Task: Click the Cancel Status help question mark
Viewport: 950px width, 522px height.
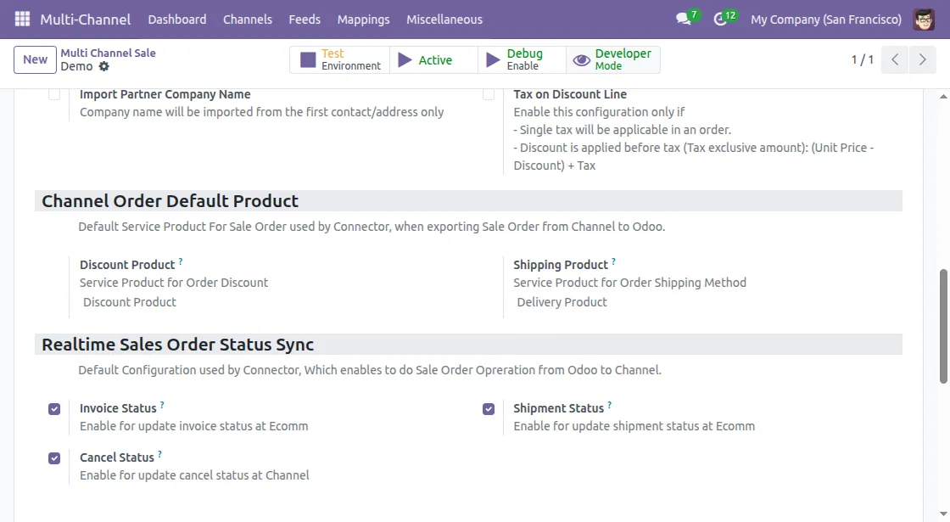Action: click(160, 454)
